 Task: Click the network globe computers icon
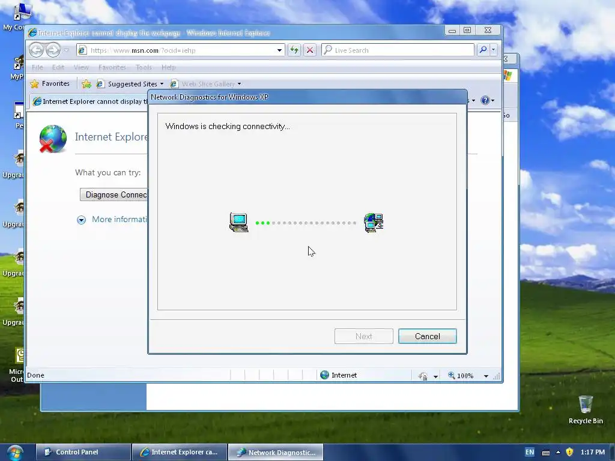point(374,223)
